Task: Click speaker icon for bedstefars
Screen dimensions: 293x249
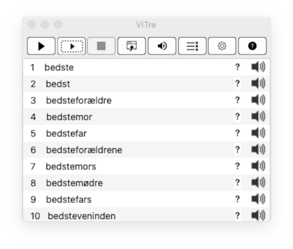Action: click(258, 199)
